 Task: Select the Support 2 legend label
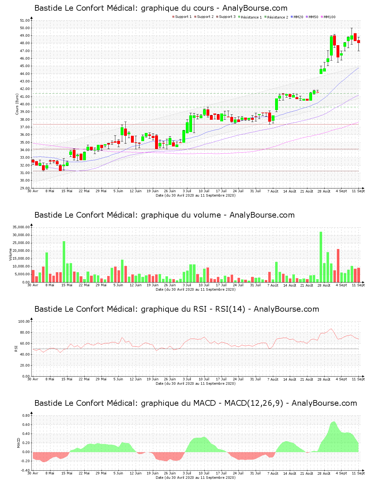[x=205, y=17]
